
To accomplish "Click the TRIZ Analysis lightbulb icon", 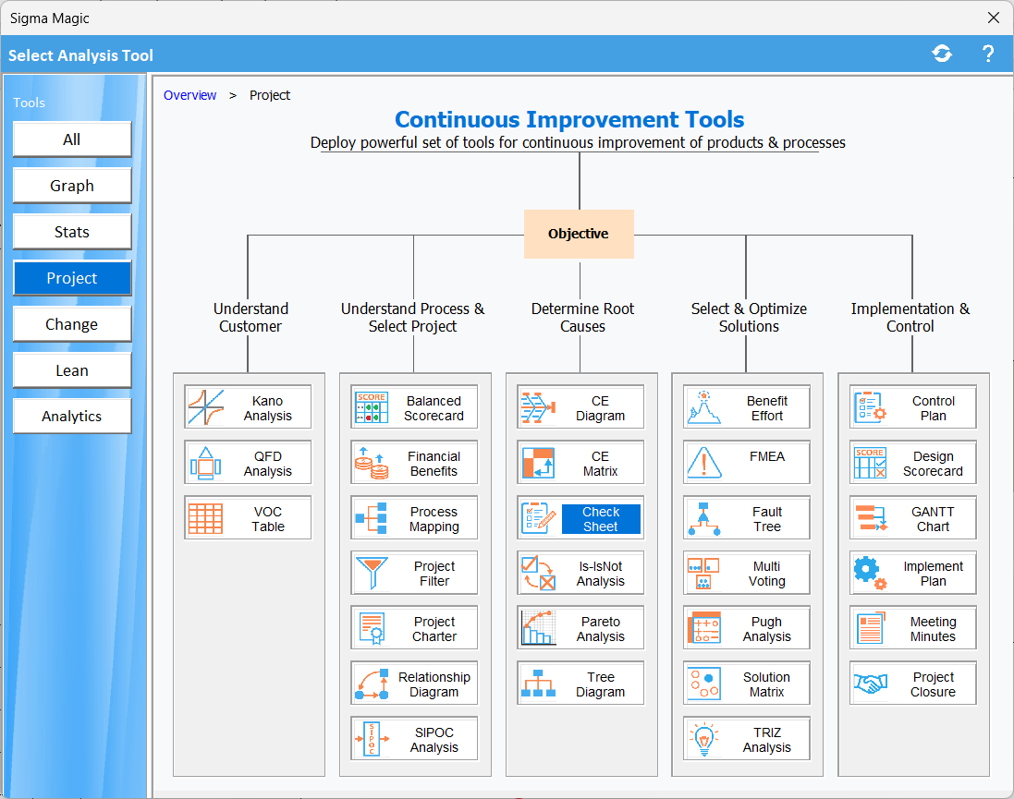I will [x=703, y=739].
